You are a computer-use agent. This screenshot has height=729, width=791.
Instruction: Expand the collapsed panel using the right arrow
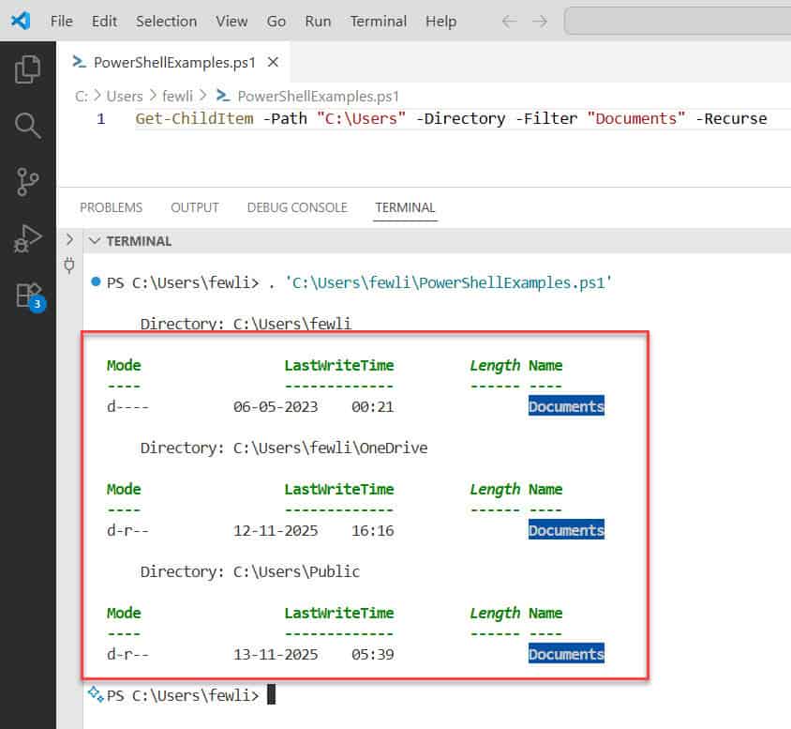click(x=69, y=239)
